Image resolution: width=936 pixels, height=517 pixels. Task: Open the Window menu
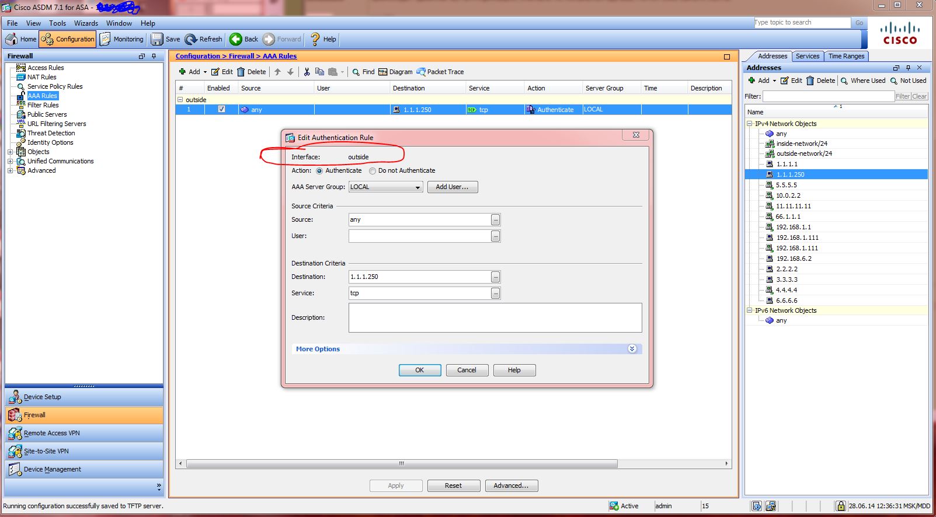click(x=119, y=23)
